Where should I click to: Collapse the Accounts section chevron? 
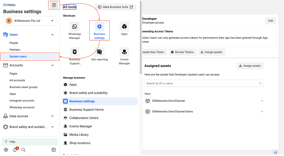tap(53, 65)
